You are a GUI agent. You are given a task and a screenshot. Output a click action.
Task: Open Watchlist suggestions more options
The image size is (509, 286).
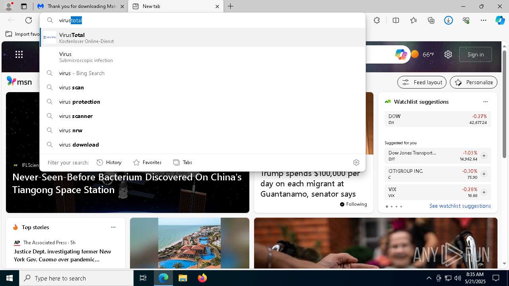point(486,102)
